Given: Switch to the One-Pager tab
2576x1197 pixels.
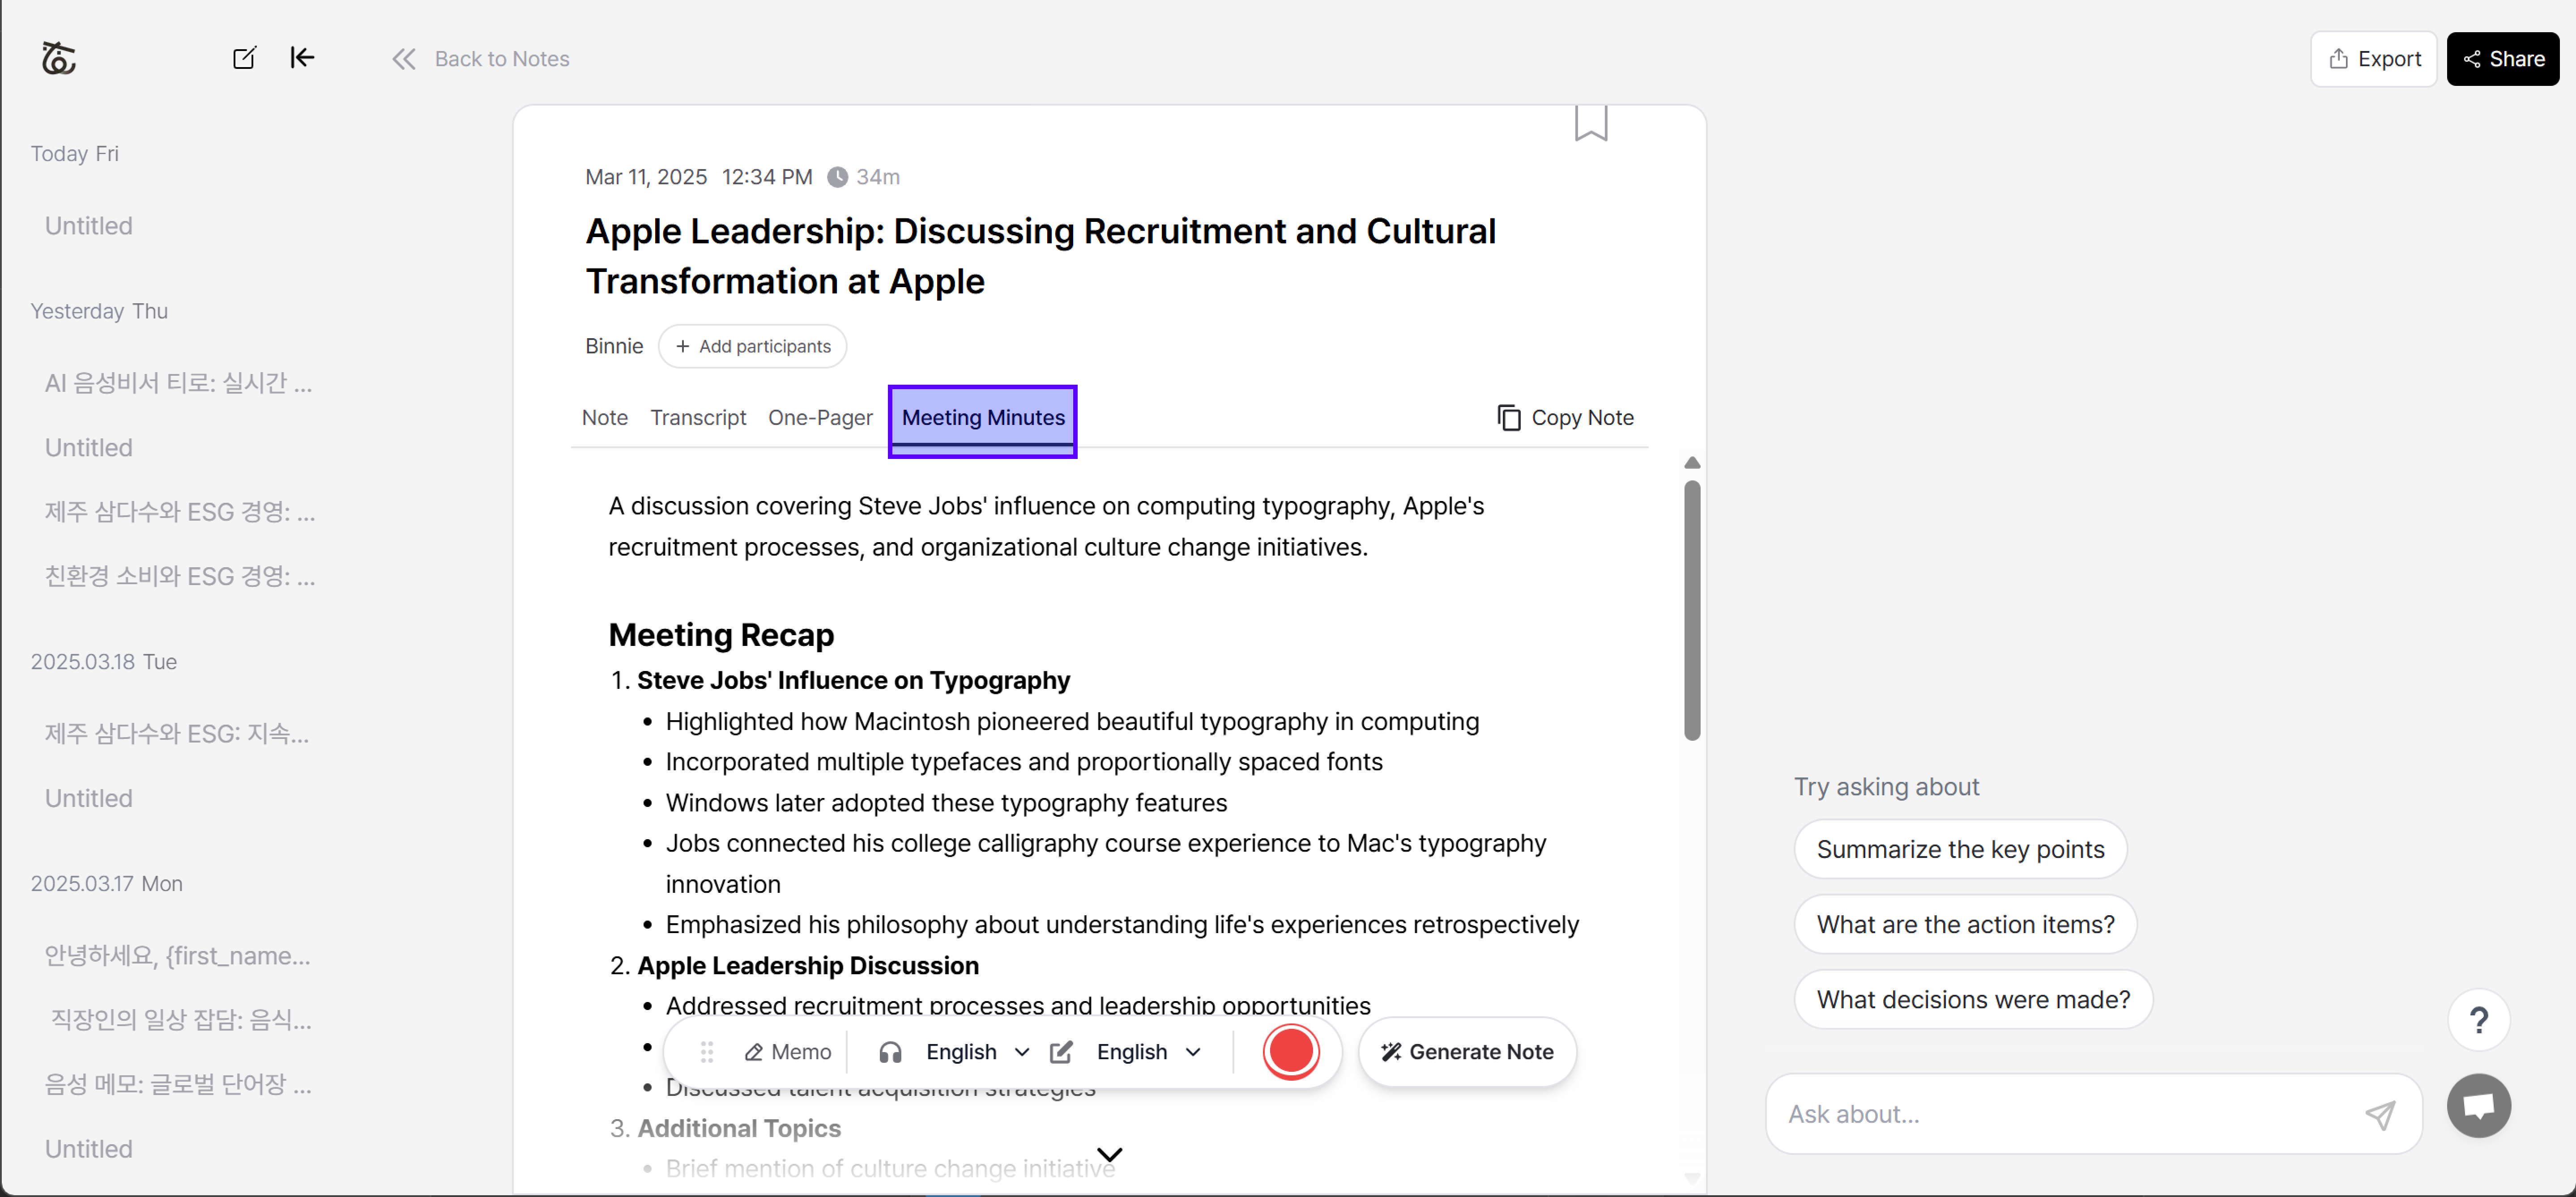Looking at the screenshot, I should coord(819,418).
